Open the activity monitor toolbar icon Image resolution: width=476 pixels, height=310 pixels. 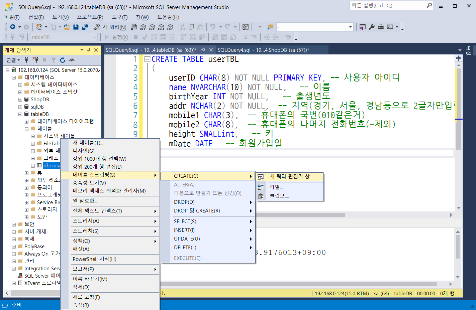pyautogui.click(x=246, y=27)
